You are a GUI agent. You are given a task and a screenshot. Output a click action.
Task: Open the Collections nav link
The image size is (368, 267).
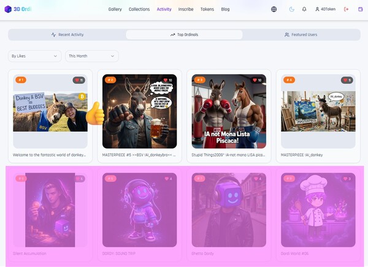(x=139, y=9)
